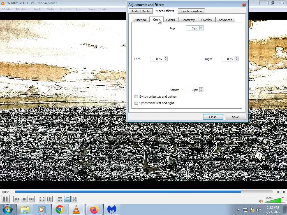Viewport: 287px width, 215px height.
Task: Launch Windows Media Player from taskbar
Action: tap(42, 209)
